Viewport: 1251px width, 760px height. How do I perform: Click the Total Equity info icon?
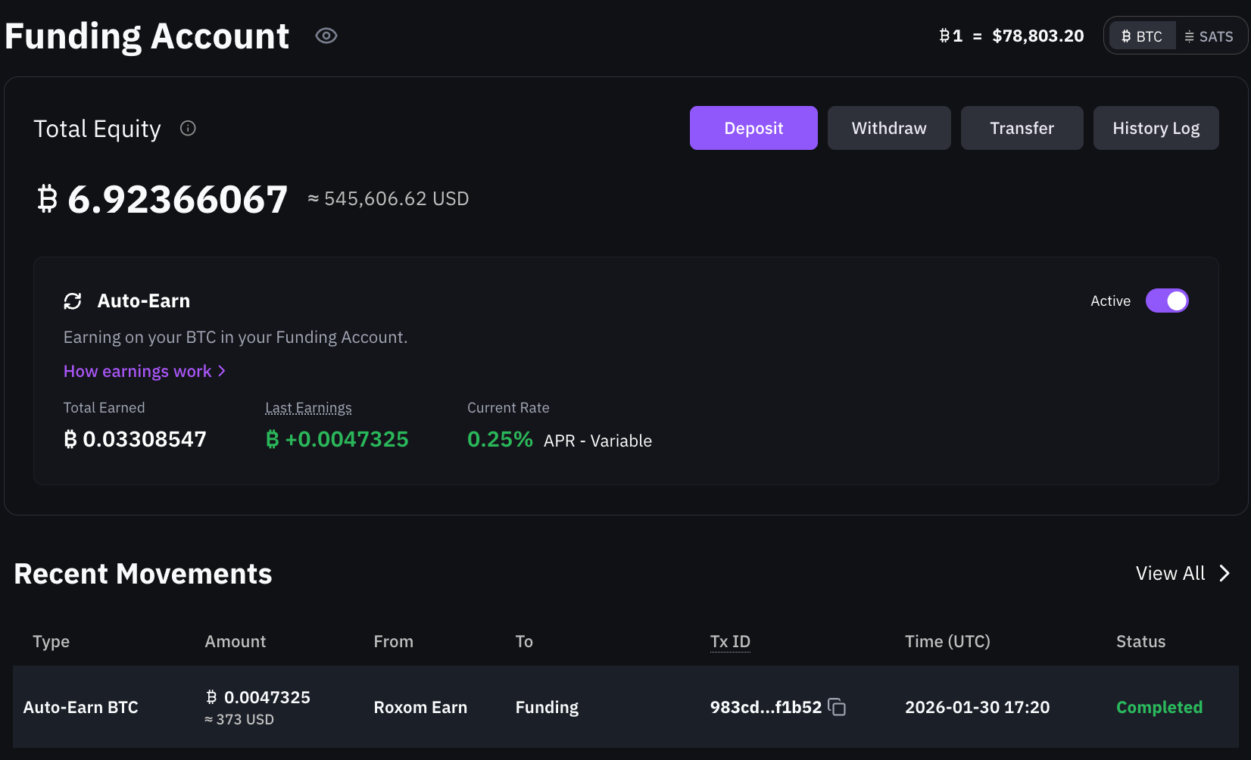[x=188, y=128]
